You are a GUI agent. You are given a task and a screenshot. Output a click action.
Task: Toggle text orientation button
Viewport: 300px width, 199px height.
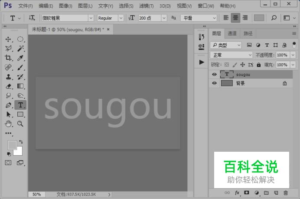[32, 18]
